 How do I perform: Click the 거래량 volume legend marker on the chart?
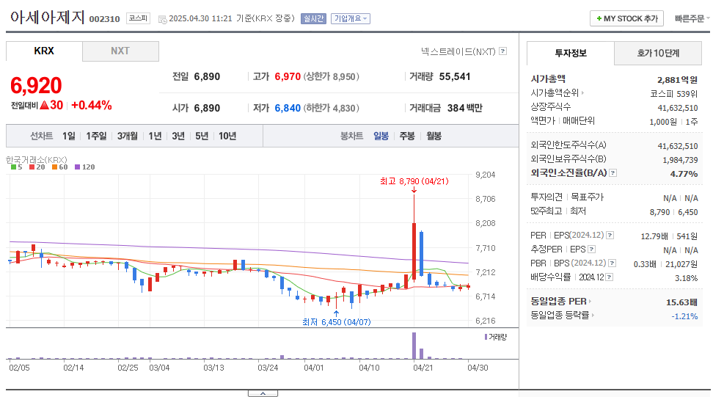tap(486, 337)
